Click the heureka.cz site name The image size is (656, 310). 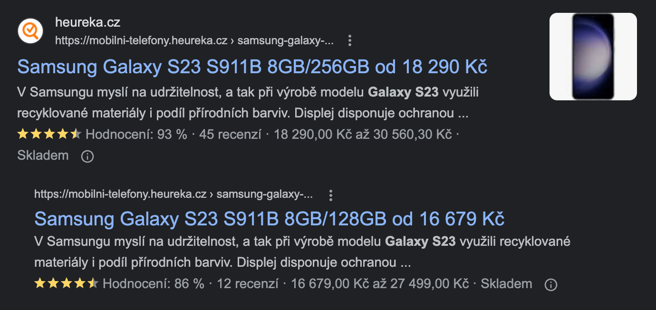click(x=87, y=22)
